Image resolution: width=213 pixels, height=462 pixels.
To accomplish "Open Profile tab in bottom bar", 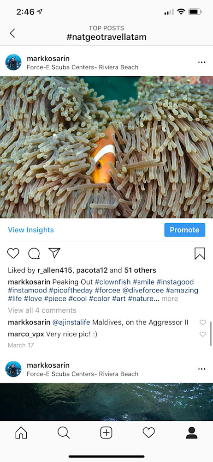I will click(x=191, y=432).
